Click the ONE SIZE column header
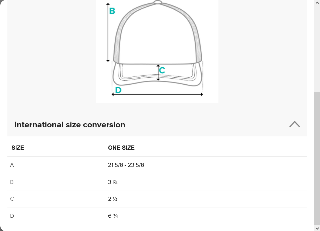 [121, 148]
